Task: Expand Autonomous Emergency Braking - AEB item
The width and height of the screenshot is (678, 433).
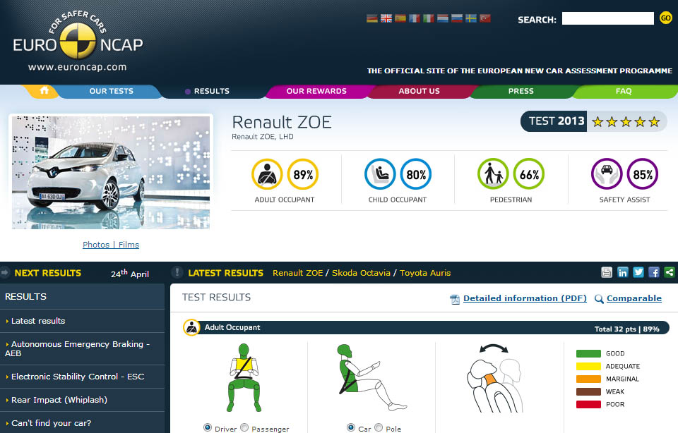Action: point(82,349)
